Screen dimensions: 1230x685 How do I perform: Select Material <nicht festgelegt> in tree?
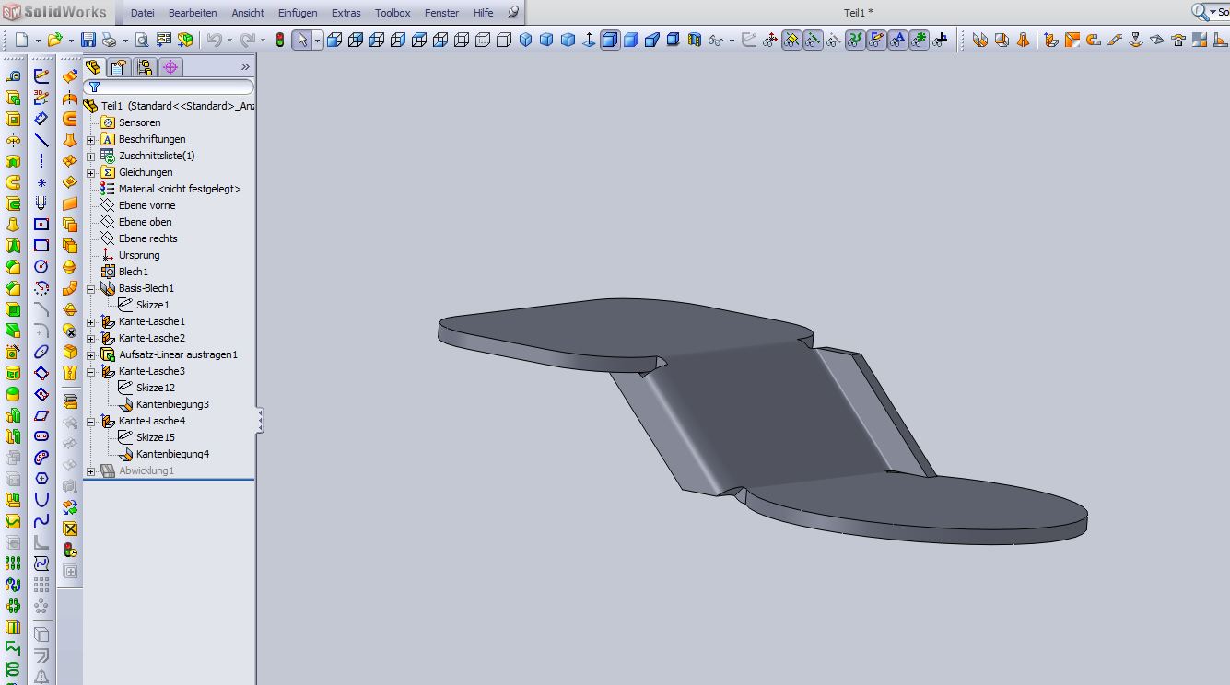point(180,189)
